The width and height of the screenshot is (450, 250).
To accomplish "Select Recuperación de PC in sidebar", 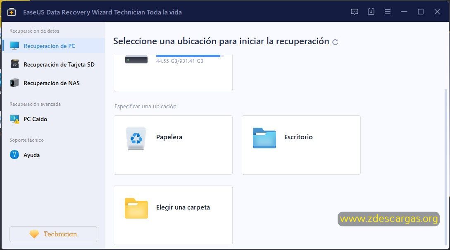I will [x=53, y=45].
